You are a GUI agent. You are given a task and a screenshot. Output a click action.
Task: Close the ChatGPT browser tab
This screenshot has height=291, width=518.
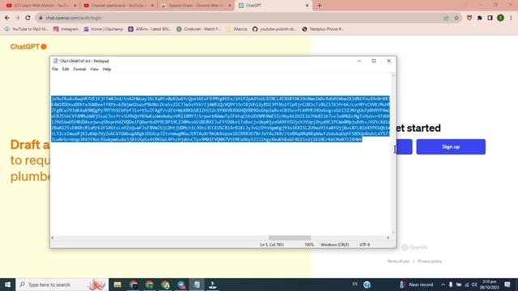pos(307,6)
